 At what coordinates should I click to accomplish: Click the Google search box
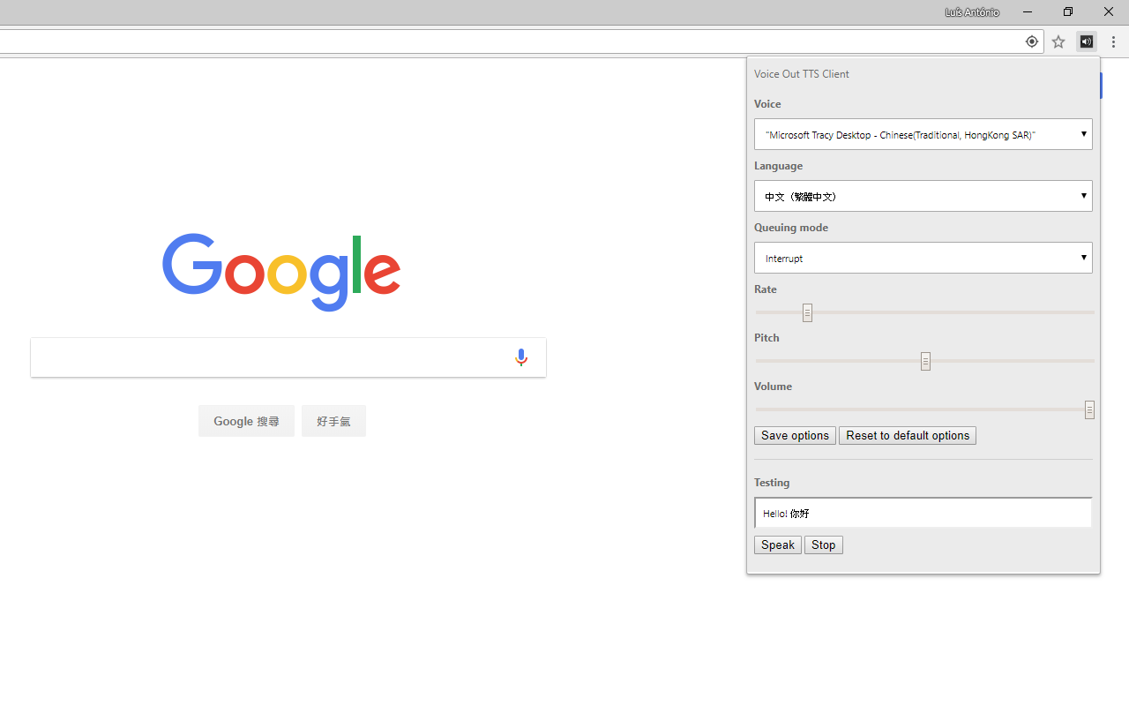point(288,357)
